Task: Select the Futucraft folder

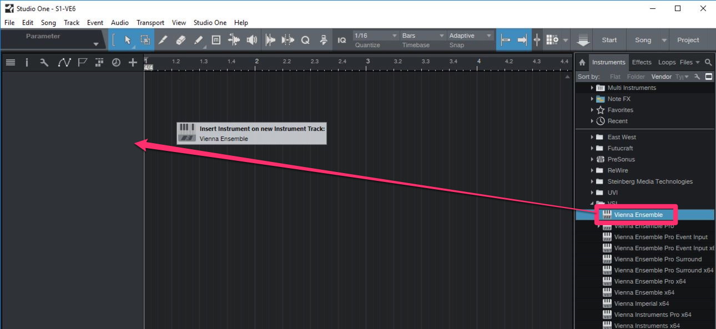Action: [x=620, y=148]
